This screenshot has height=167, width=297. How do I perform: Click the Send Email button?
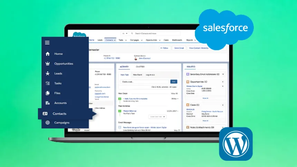point(179,48)
